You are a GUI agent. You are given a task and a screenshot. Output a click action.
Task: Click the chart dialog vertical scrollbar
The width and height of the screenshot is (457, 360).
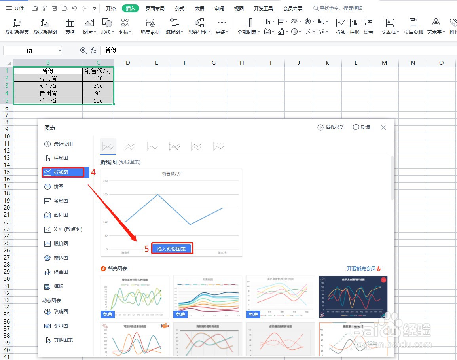click(x=392, y=178)
